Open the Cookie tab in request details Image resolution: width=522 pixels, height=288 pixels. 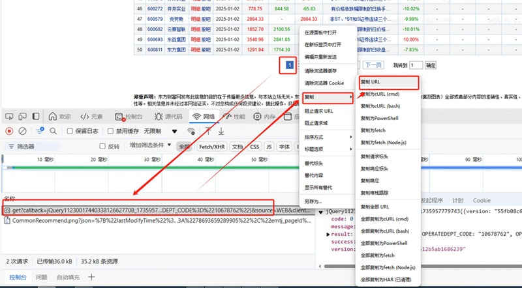(482, 201)
